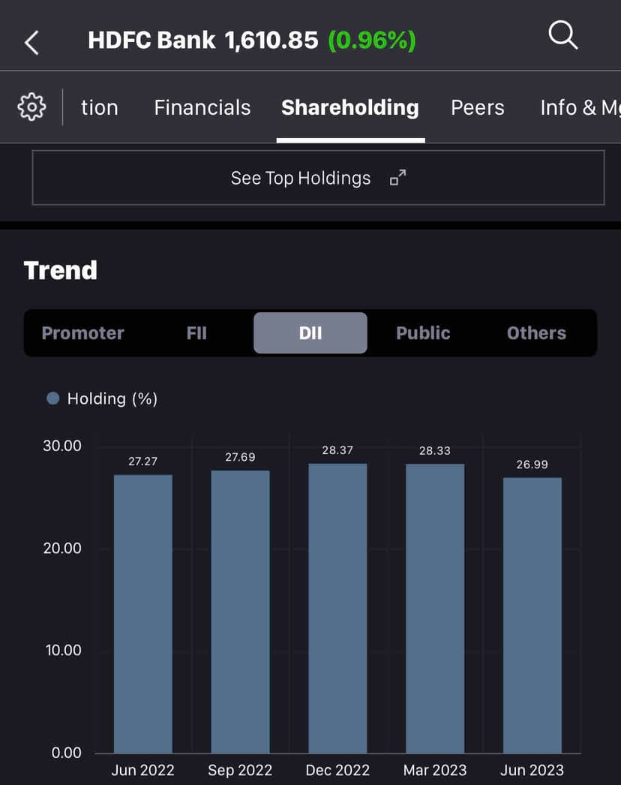621x785 pixels.
Task: Switch trend view to FII
Action: [x=196, y=333]
